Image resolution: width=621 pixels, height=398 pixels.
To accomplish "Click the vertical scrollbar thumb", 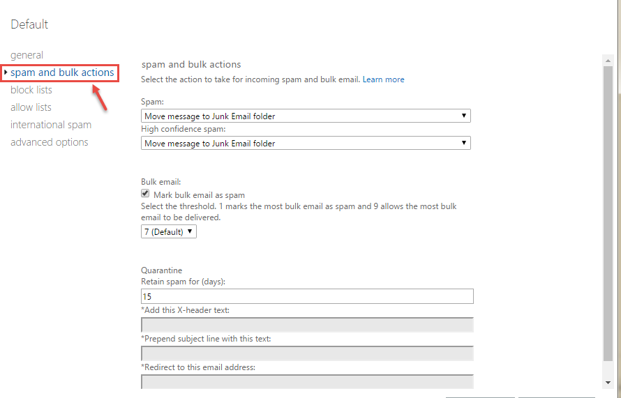I will click(x=607, y=209).
